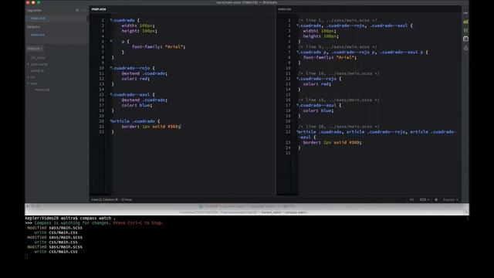Select main.css in right working files
494x278 pixels.
(38, 35)
